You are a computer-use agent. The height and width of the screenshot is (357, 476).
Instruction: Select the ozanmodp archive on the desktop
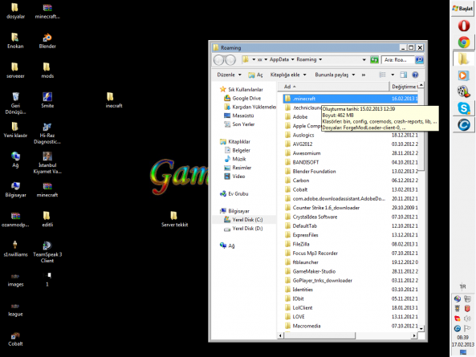15,219
